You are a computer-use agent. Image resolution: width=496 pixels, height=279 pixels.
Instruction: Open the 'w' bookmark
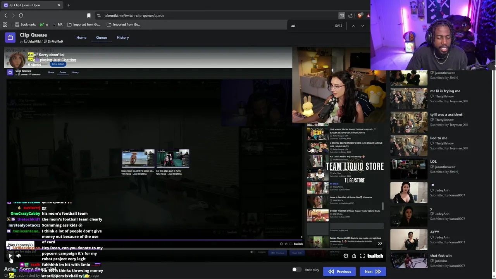point(44,24)
